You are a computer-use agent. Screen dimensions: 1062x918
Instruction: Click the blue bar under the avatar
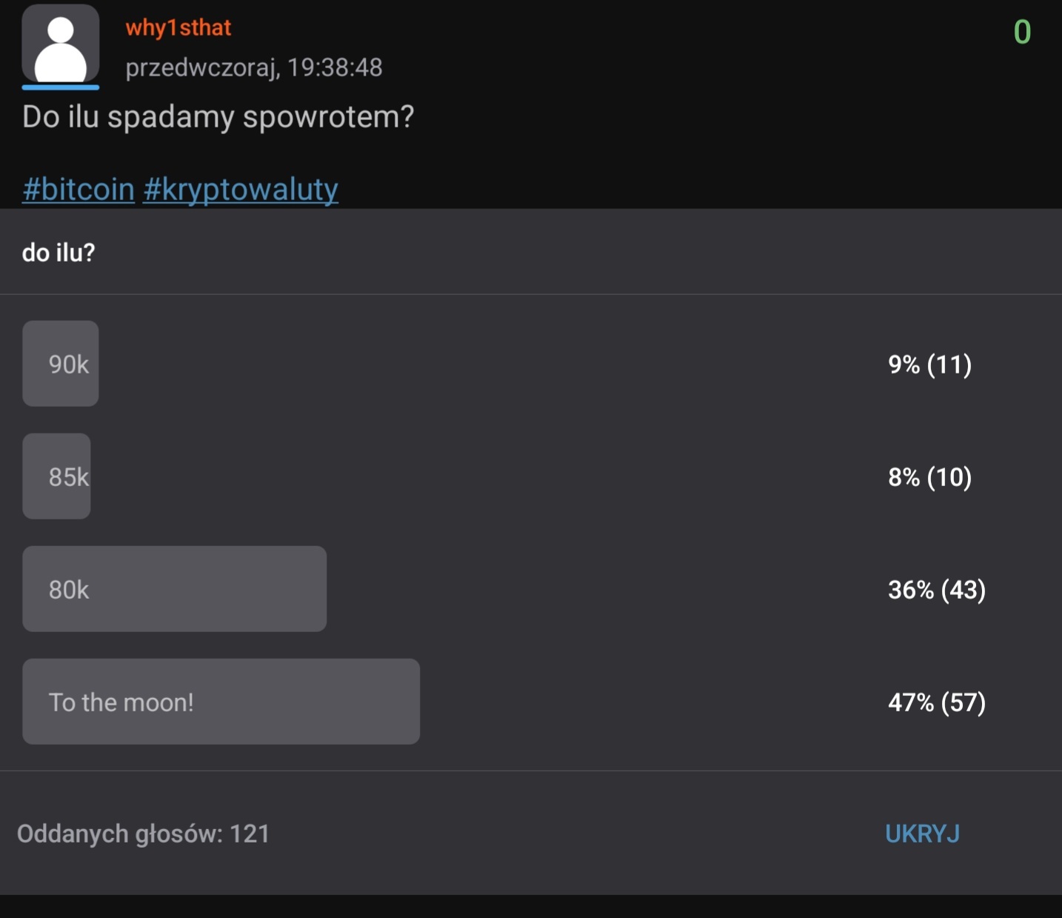coord(60,87)
